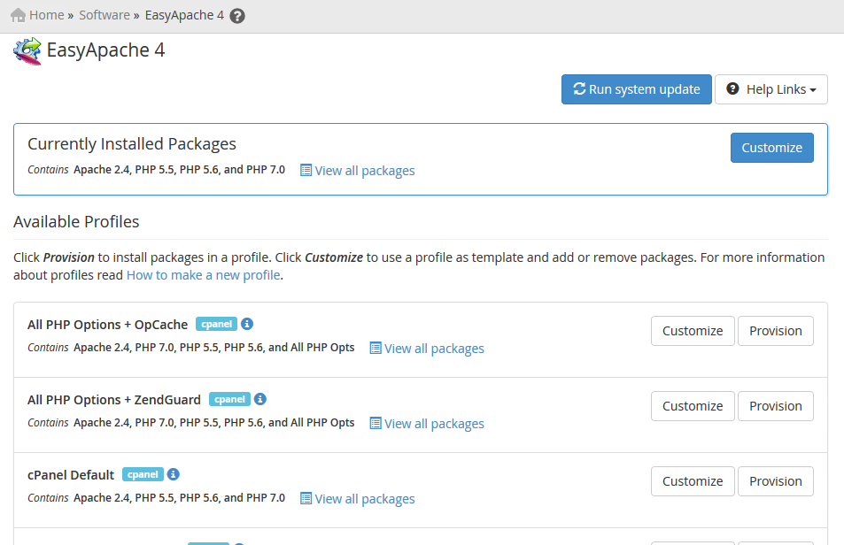Image resolution: width=844 pixels, height=545 pixels.
Task: Click the EasyApache 4 logo icon
Action: (27, 51)
